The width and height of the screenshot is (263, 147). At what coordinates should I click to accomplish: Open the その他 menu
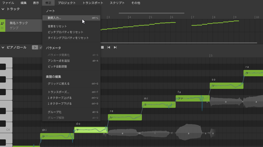point(136,3)
